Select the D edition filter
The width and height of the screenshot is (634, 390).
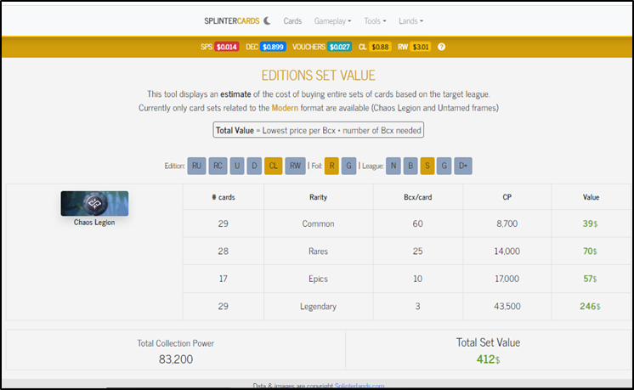click(254, 166)
